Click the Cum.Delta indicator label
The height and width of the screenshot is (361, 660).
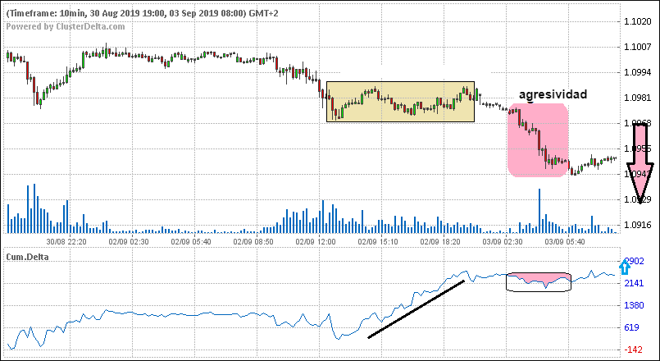coord(29,257)
